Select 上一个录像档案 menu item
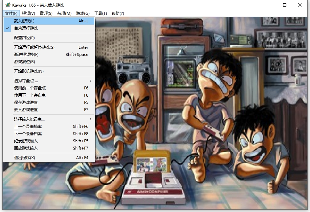310x212 pixels. click(49, 126)
